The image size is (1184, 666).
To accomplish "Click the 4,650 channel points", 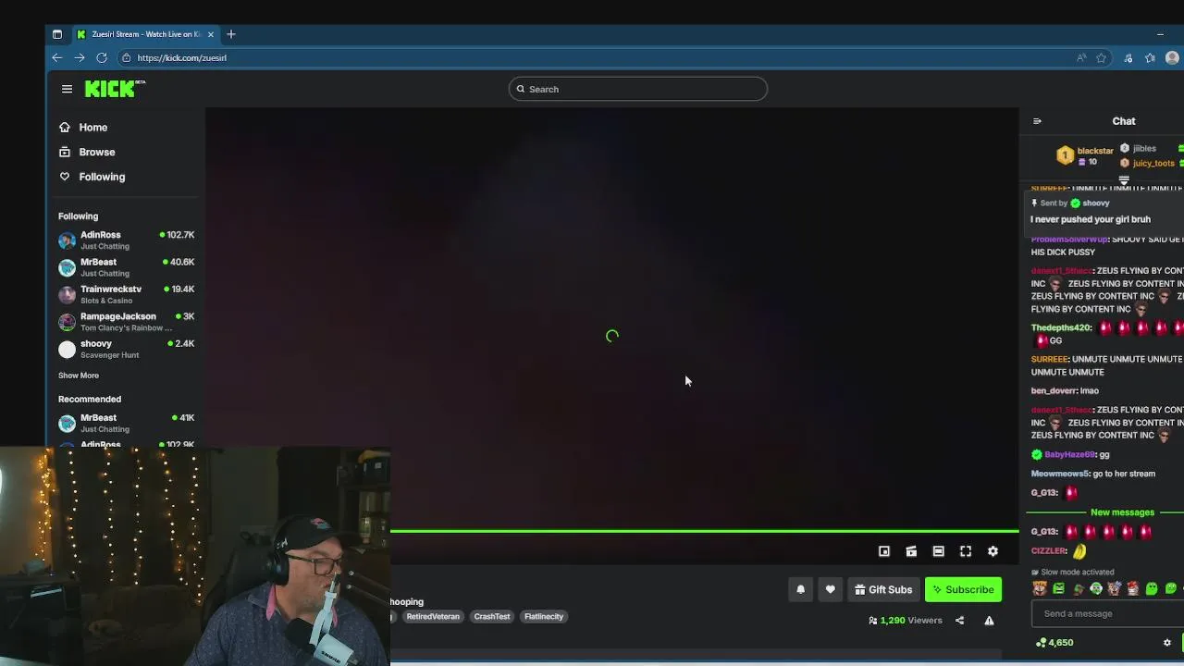I will (x=1054, y=642).
